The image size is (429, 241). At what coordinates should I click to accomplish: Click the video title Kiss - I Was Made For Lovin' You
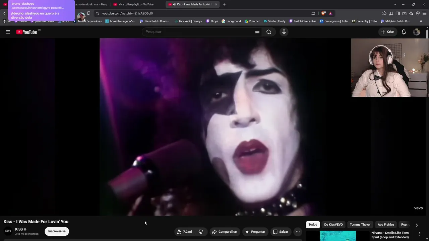click(36, 222)
